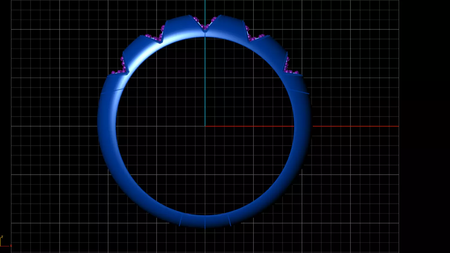This screenshot has height=253, width=450.
Task: Click the Z label on the axis indicator
Action: tap(2, 237)
